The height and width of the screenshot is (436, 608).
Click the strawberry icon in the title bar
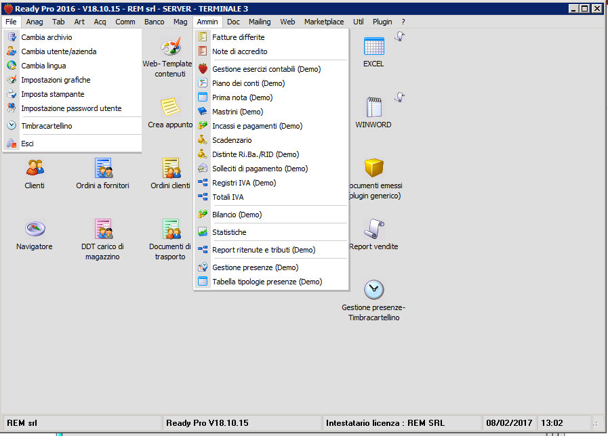tap(8, 9)
